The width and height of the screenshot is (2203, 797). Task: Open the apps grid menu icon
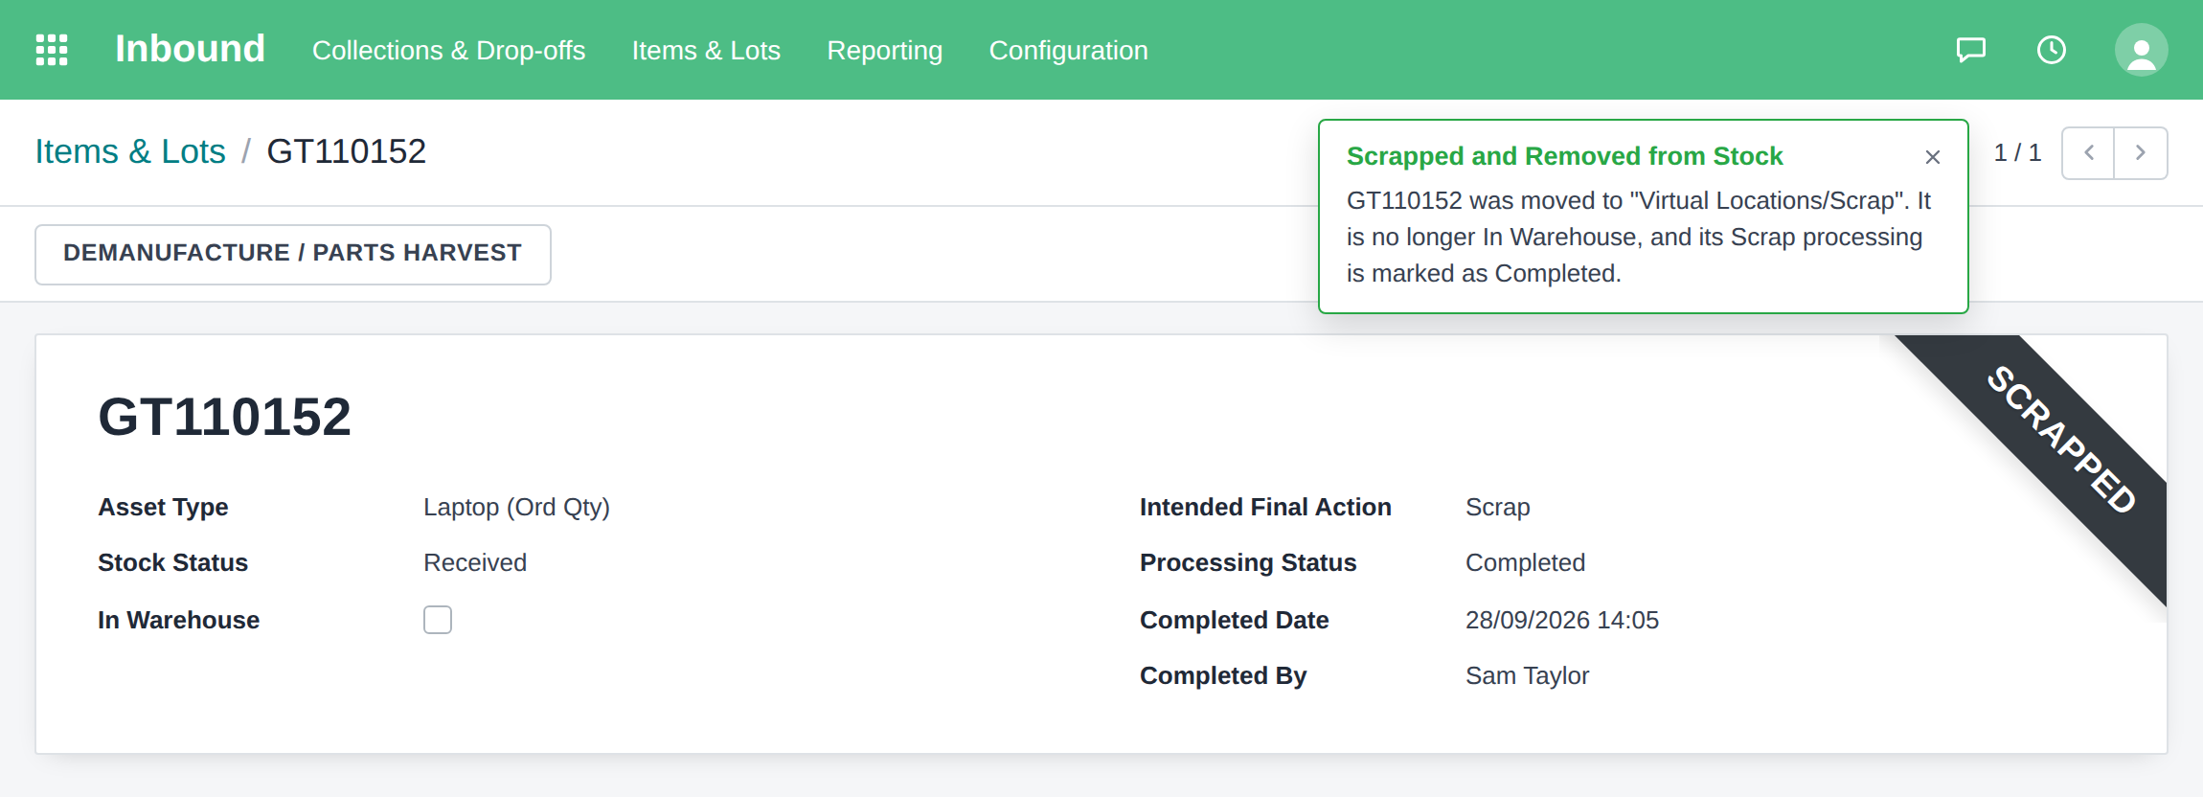[x=52, y=50]
